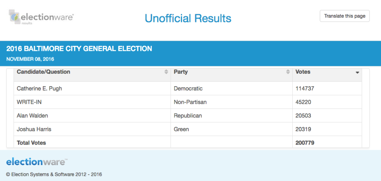
Task: Click the Democratic party cell
Action: point(188,89)
